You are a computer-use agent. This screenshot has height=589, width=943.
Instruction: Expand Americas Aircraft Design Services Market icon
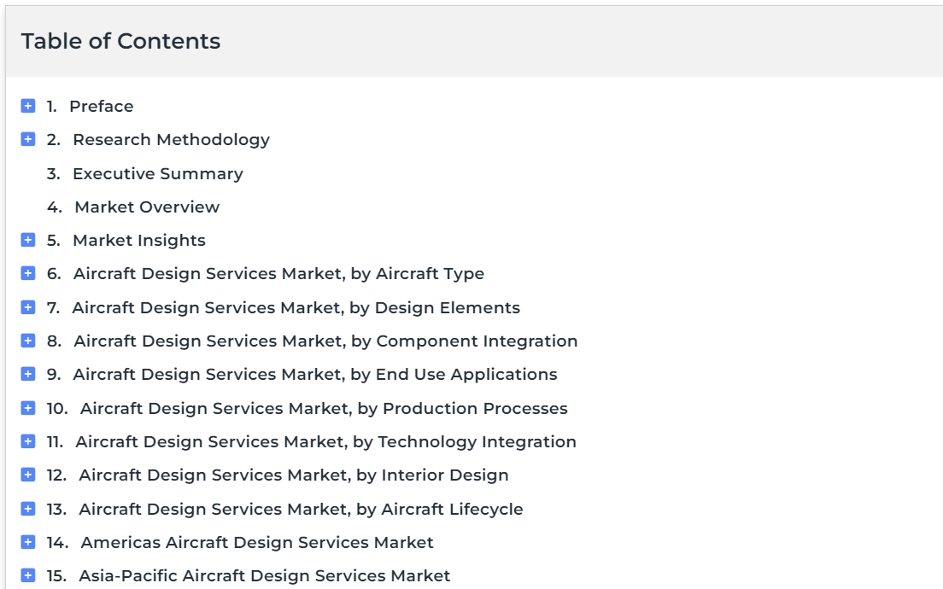28,542
